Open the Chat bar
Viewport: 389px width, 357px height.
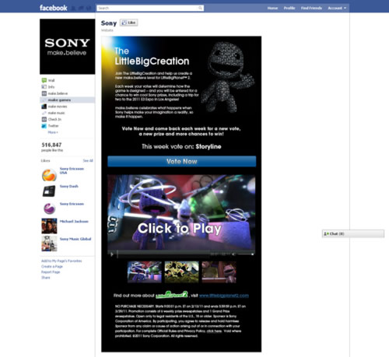(x=353, y=233)
